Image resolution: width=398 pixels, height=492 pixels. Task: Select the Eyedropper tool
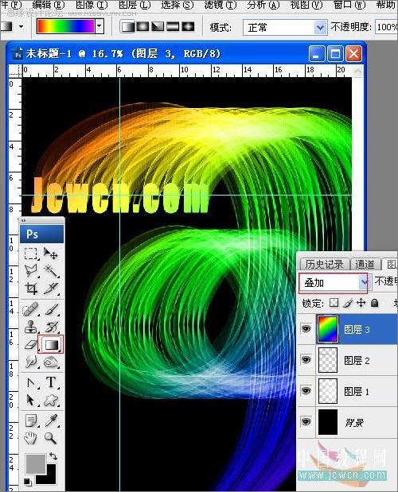coord(51,421)
